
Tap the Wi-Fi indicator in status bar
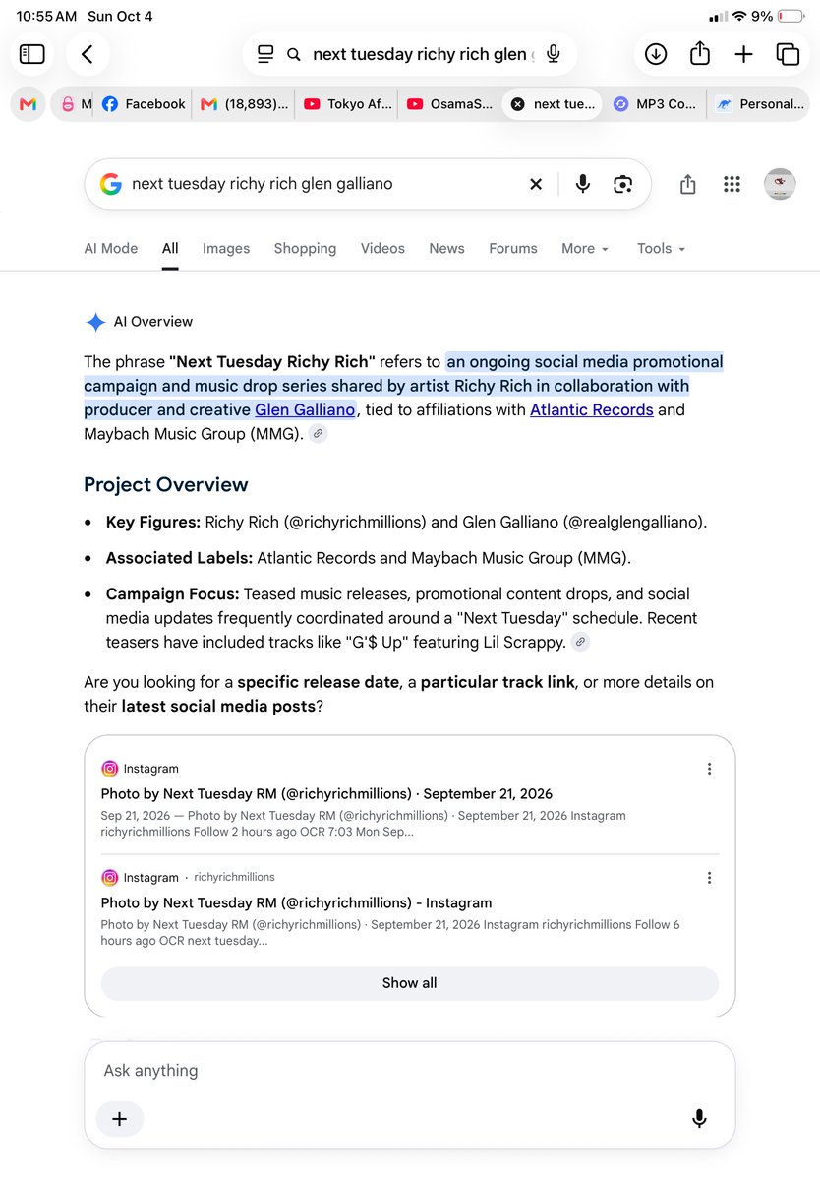(739, 17)
